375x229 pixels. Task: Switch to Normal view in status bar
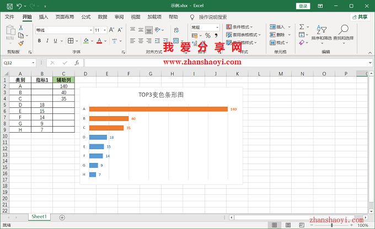pyautogui.click(x=275, y=225)
